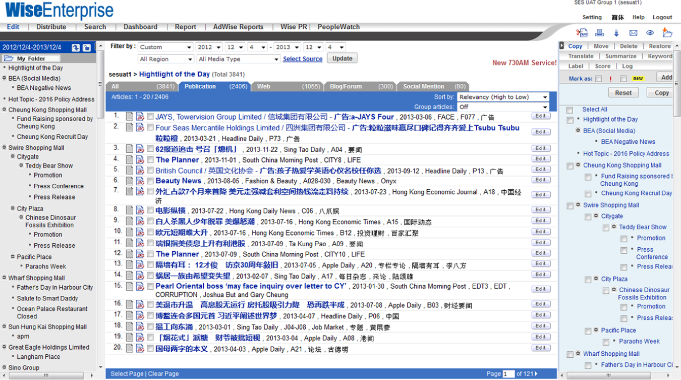681x380 pixels.
Task: Click the eye preview icon
Action: [x=650, y=33]
